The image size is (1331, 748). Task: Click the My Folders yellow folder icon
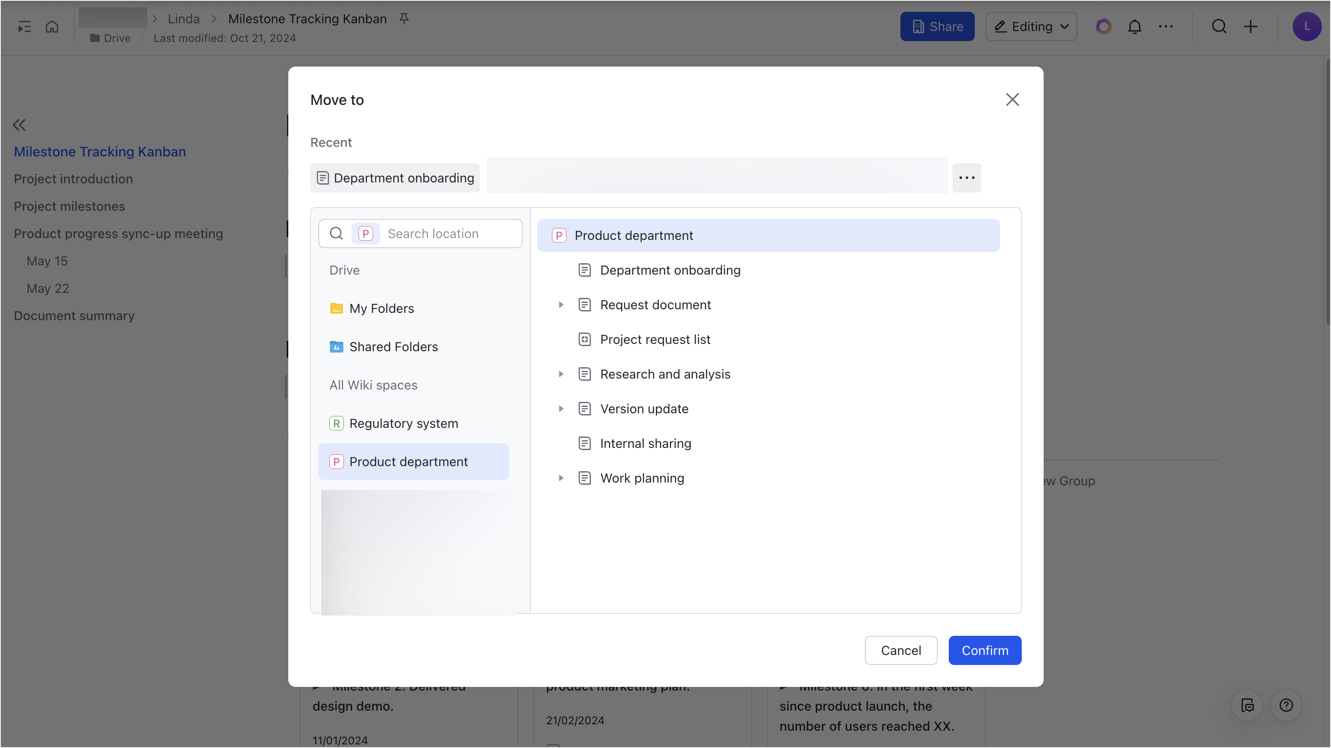pyautogui.click(x=336, y=308)
